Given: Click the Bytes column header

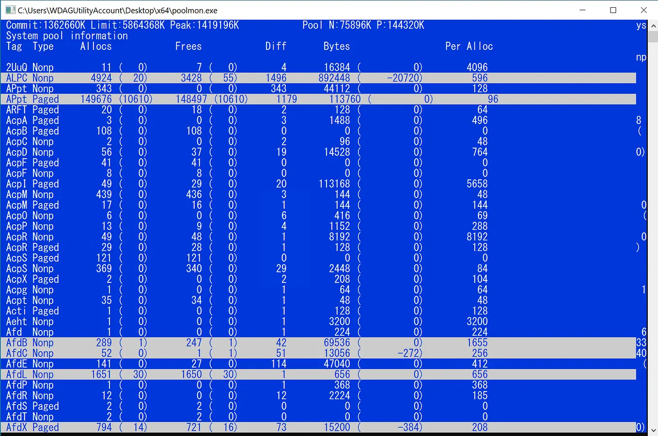Looking at the screenshot, I should [336, 46].
